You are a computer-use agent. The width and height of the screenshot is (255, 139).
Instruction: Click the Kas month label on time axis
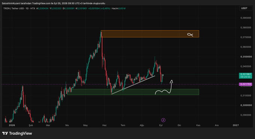(x=198, y=125)
